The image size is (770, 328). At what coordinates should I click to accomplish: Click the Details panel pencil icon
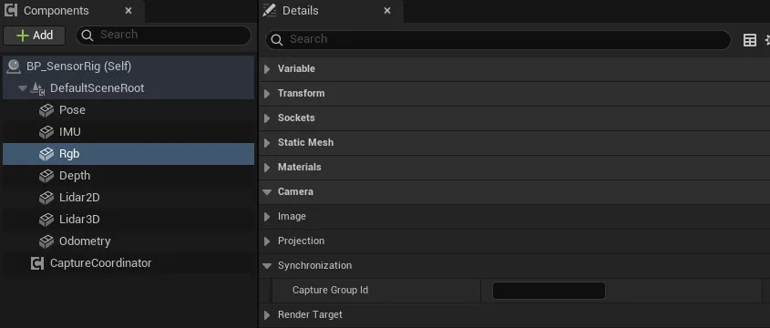coord(269,10)
